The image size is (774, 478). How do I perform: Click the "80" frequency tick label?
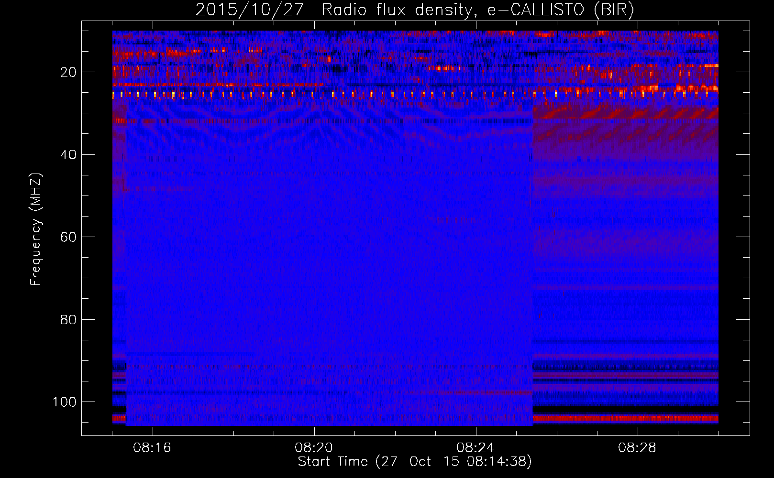(x=69, y=319)
